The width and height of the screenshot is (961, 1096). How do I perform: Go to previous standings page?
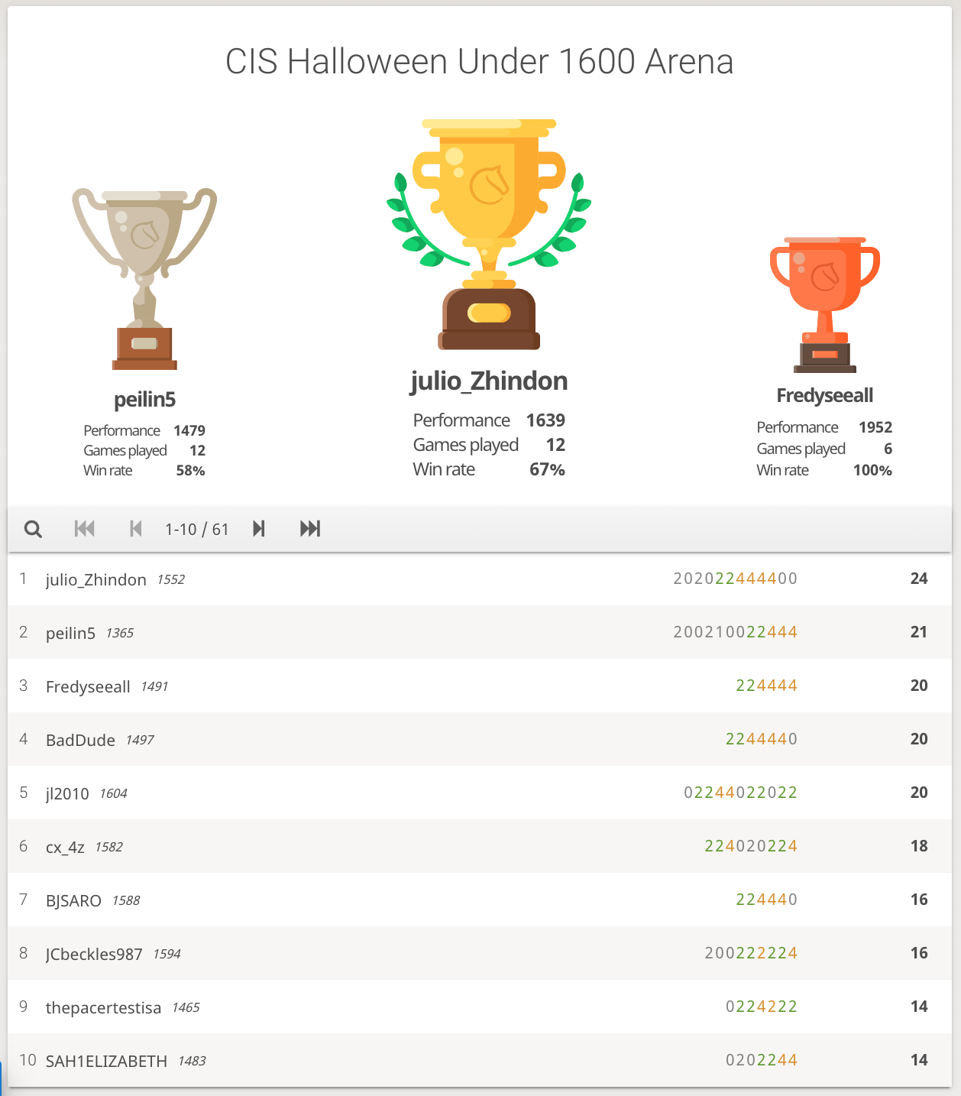136,529
